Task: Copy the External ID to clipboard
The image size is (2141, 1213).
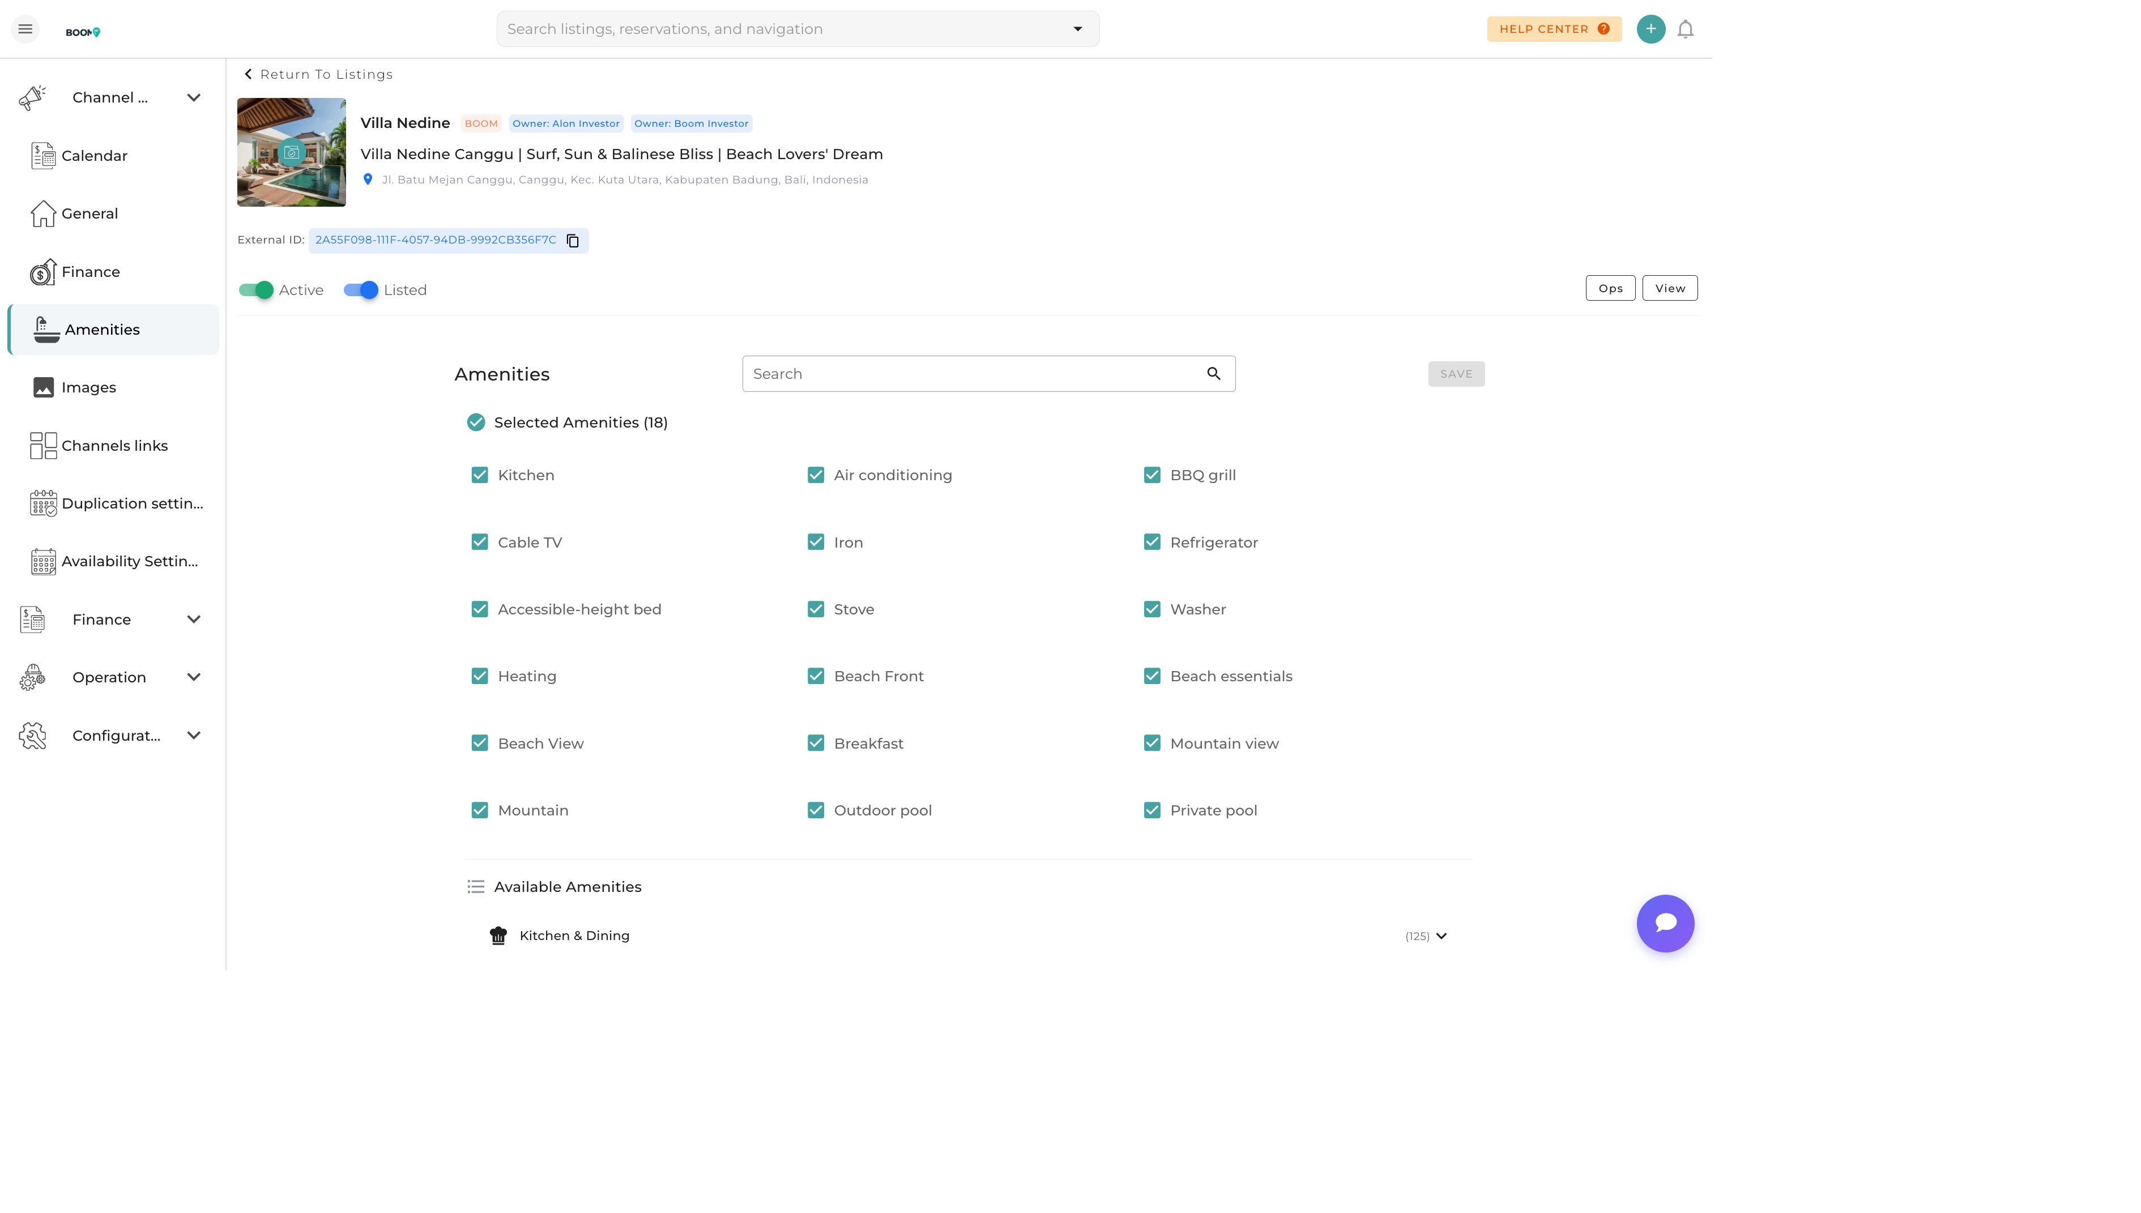Action: pyautogui.click(x=572, y=241)
